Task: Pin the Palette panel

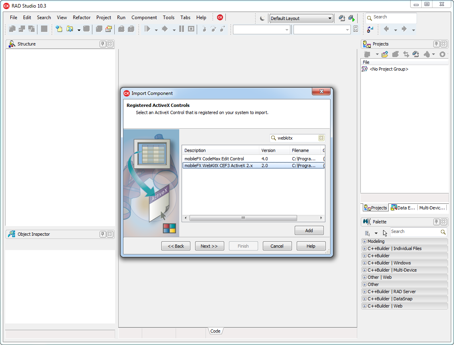Action: point(436,222)
